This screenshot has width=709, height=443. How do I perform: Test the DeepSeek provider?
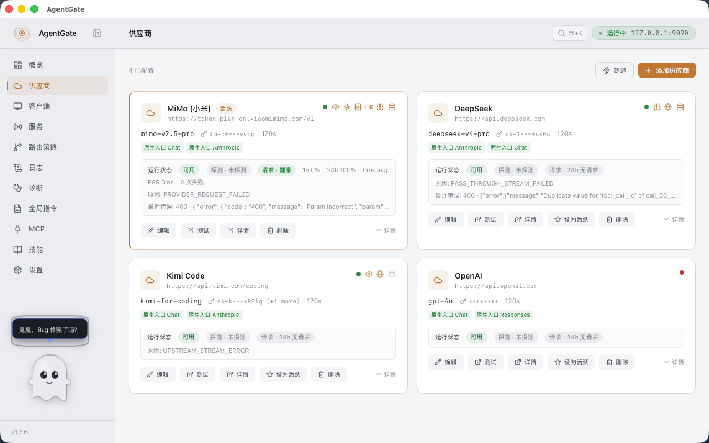(x=486, y=219)
